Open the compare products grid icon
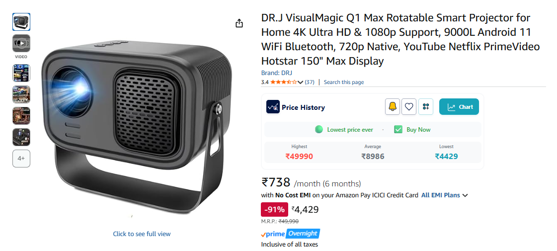 425,107
